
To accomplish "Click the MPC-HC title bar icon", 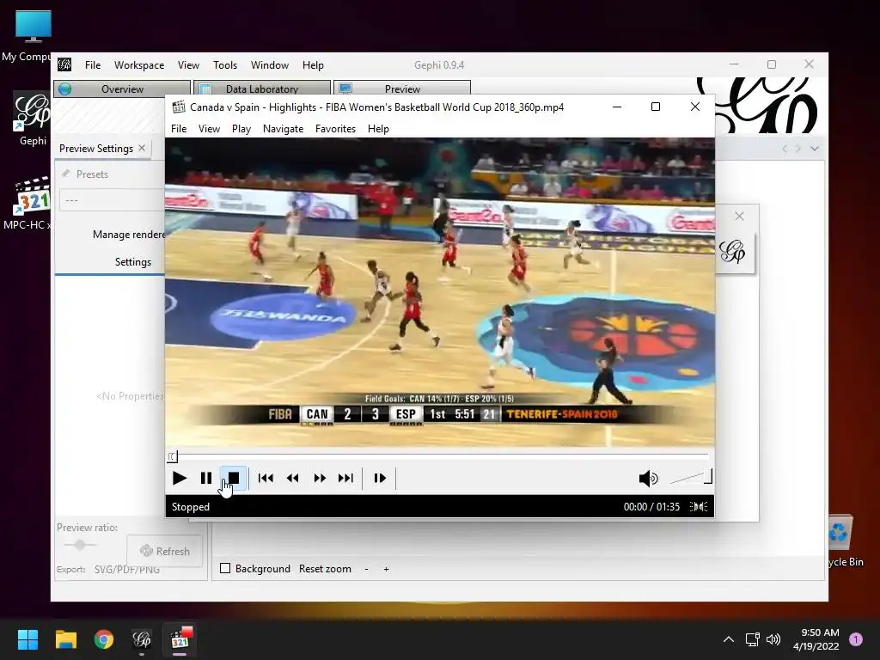I will coord(179,107).
